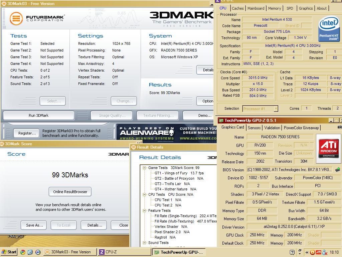Click the 3DMark03 title bar icon
Viewport: 342px width, 257px height.
click(4, 3)
